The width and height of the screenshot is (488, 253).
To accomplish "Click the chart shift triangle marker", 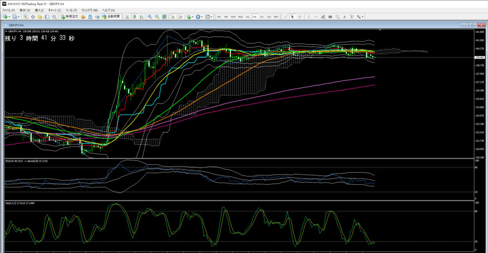I will (x=380, y=30).
